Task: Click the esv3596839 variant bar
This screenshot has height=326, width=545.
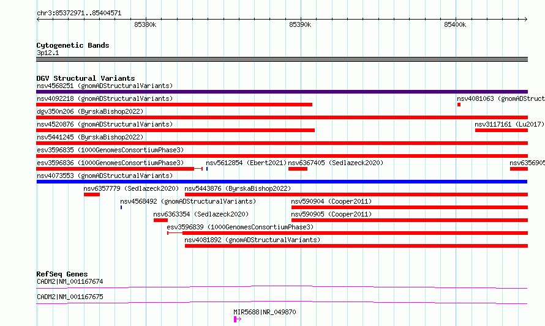Action: 348,233
